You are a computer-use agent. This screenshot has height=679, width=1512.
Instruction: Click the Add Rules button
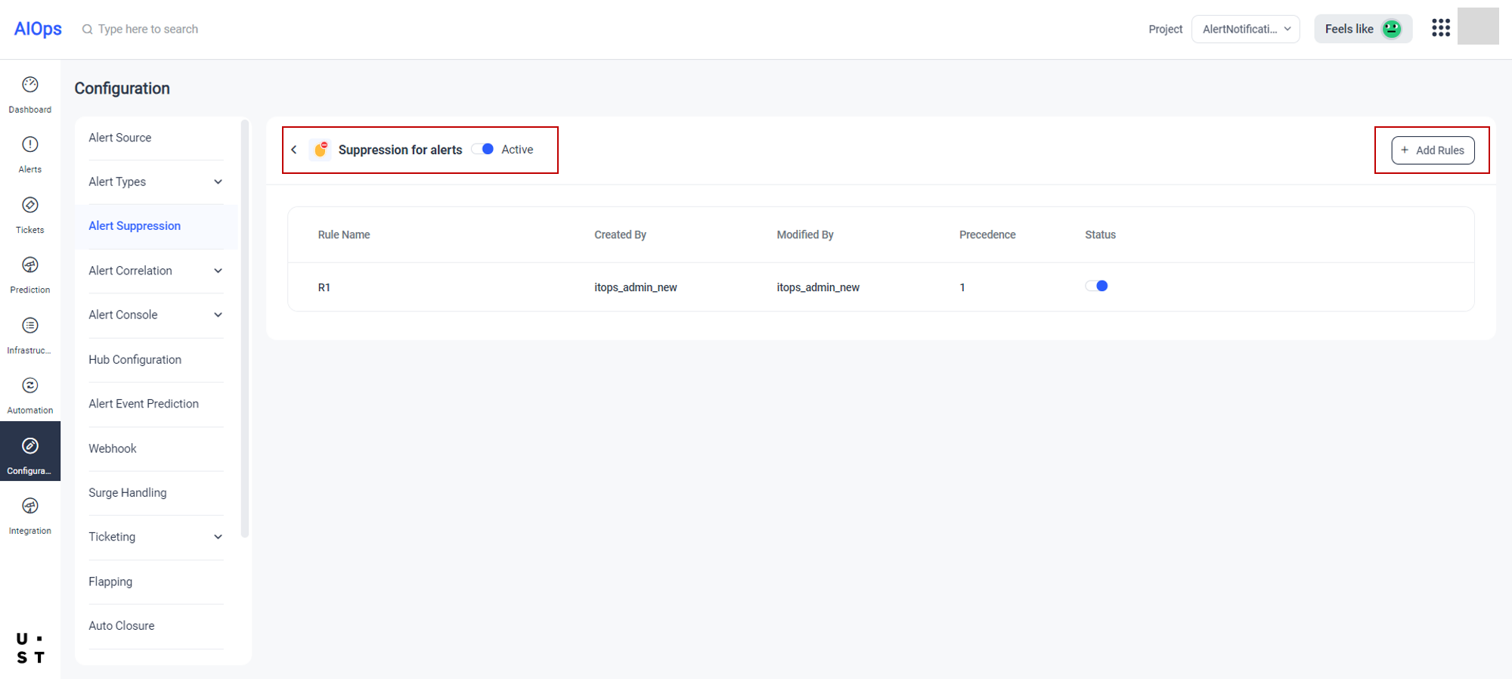point(1432,150)
